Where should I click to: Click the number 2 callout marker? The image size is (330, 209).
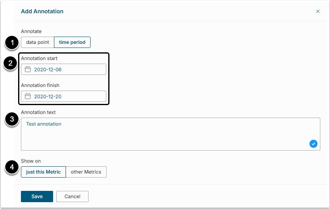tap(12, 63)
